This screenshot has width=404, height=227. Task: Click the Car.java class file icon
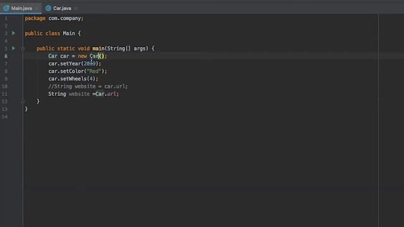coord(48,8)
